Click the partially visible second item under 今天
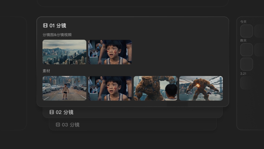Screen dimensions: 264x149 pos(259,31)
